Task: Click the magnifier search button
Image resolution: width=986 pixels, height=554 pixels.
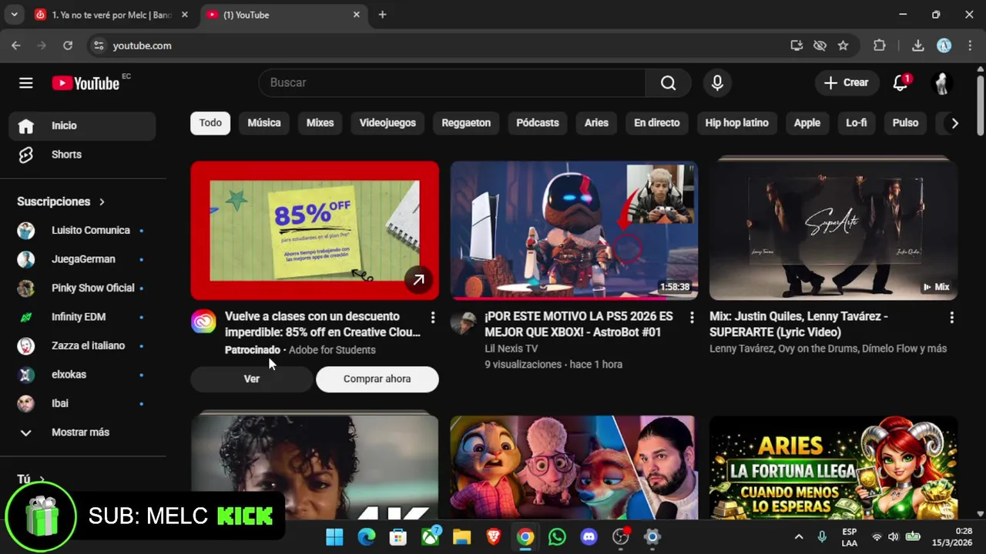Action: tap(668, 83)
